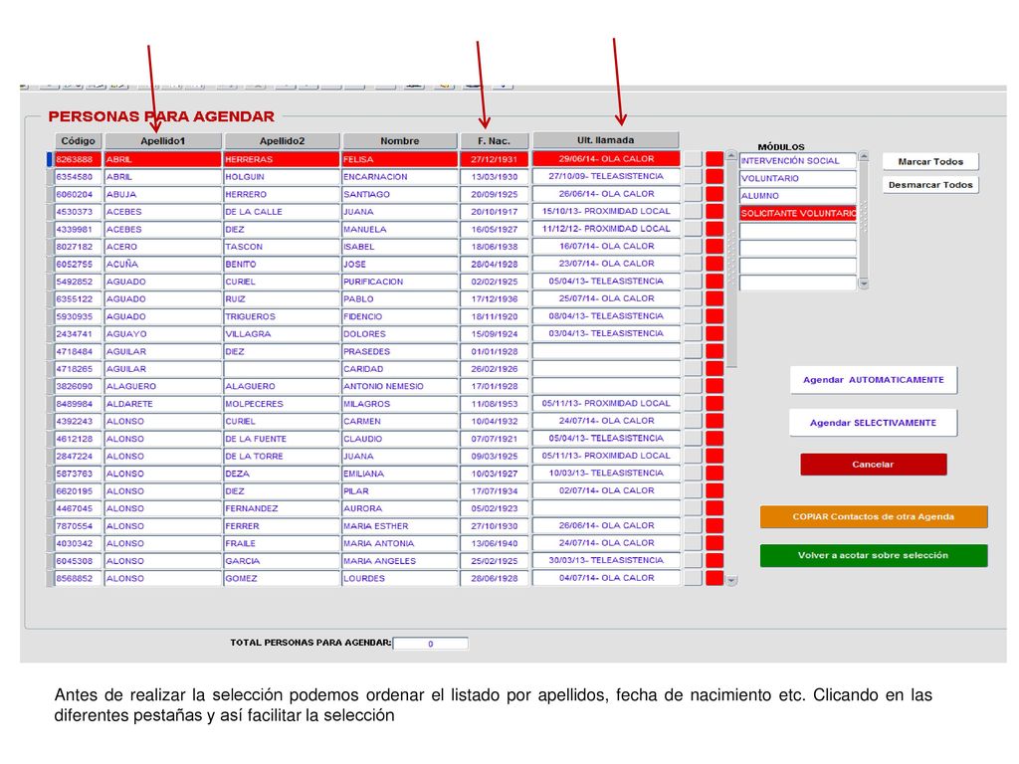The image size is (1019, 764).
Task: Click the name cell CARIDAD
Action: point(400,369)
